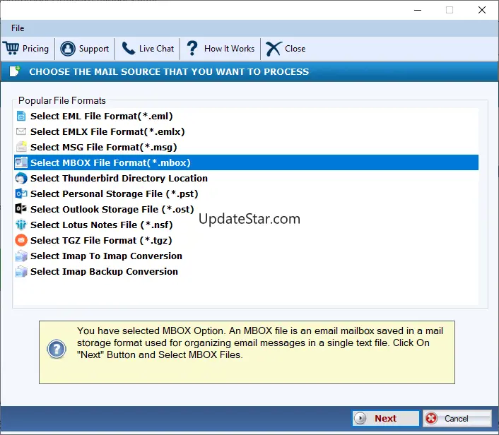499x435 pixels.
Task: Minimize the window
Action: [x=418, y=10]
